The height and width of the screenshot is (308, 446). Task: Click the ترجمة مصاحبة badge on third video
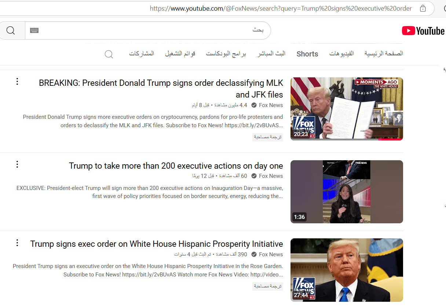268,286
